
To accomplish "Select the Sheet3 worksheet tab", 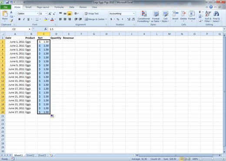I will pyautogui.click(x=42, y=155).
